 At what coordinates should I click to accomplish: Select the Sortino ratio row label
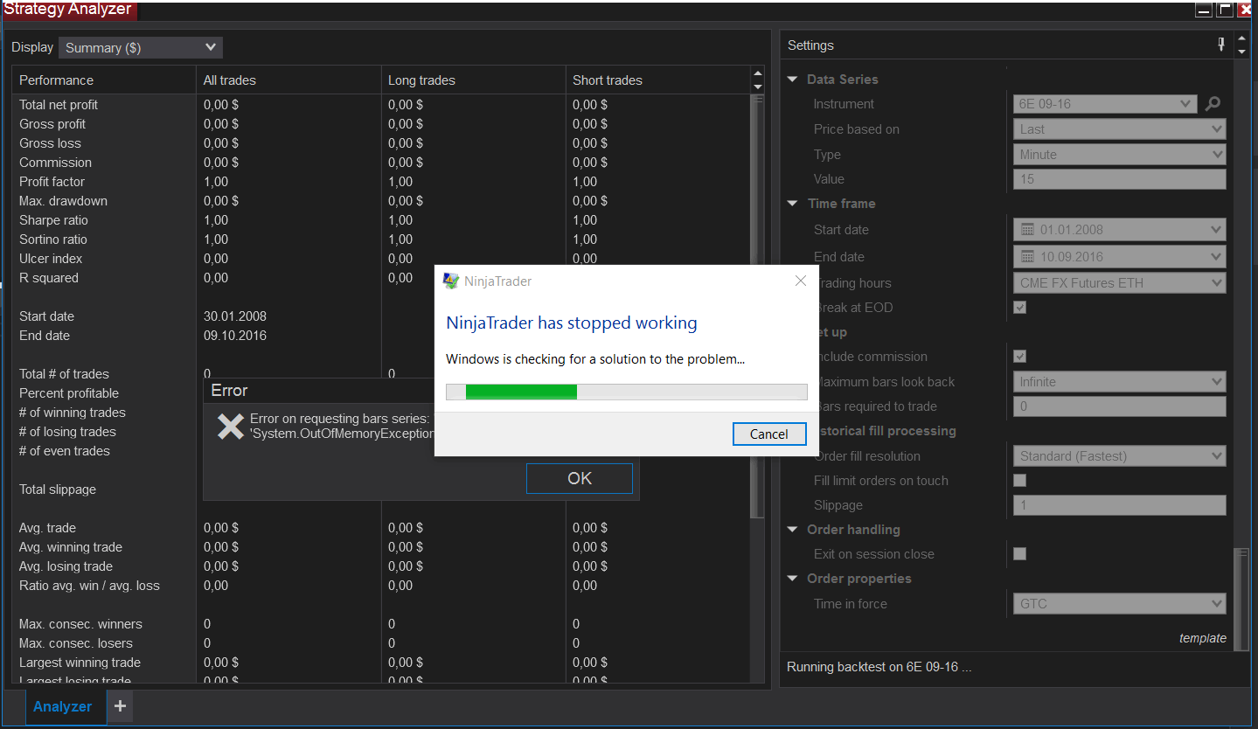click(53, 240)
